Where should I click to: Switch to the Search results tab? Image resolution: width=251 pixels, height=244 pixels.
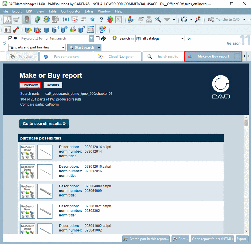tap(163, 56)
